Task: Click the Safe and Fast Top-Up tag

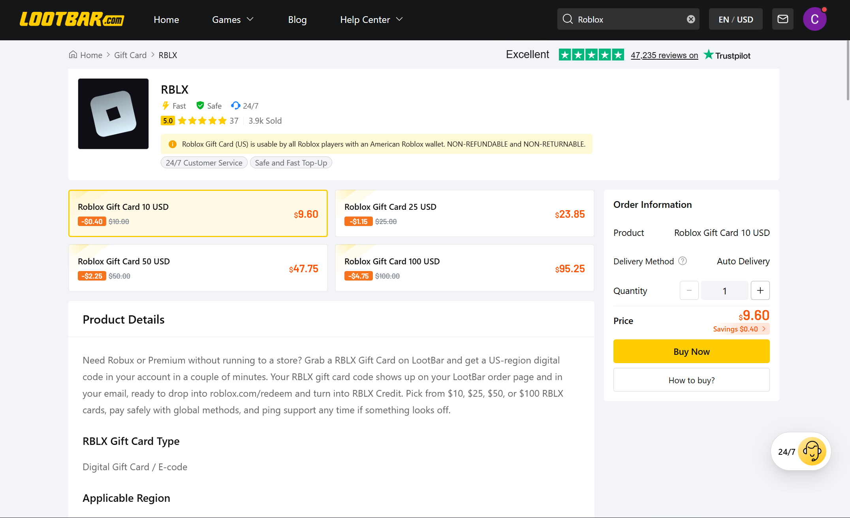Action: tap(291, 162)
